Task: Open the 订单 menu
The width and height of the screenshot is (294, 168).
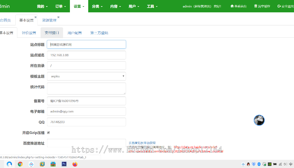Action: [60, 6]
